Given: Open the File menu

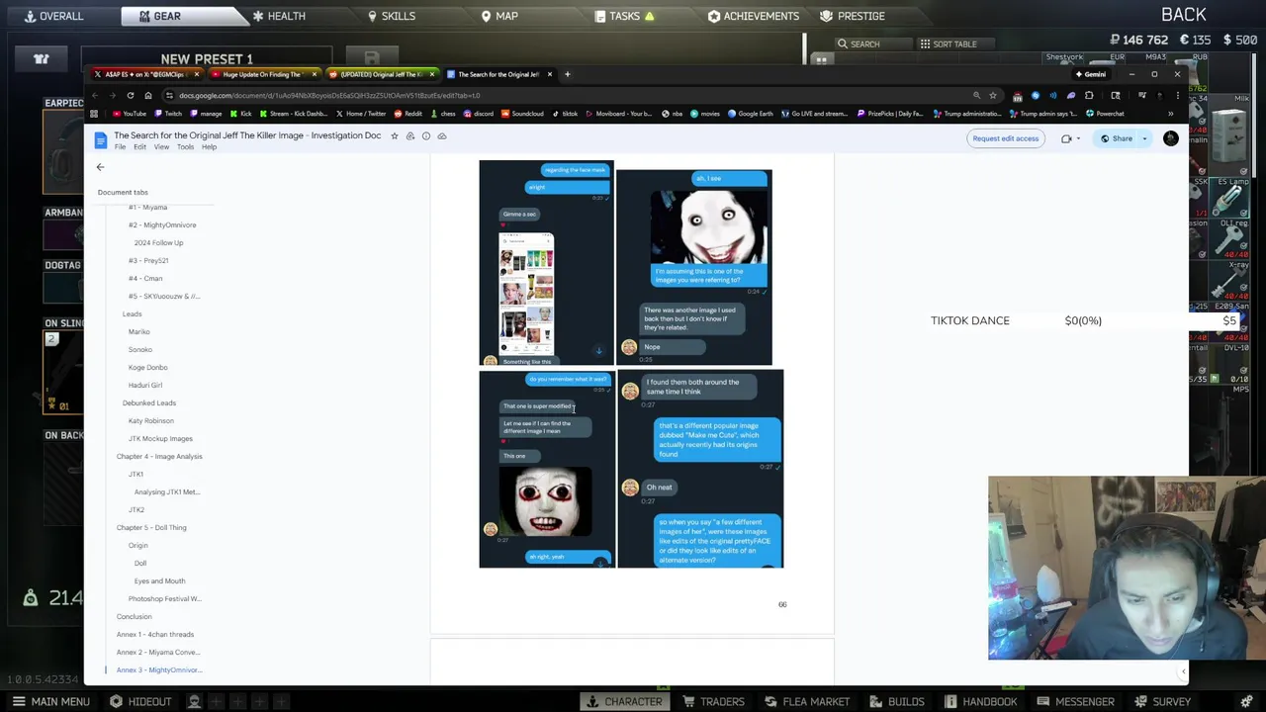Looking at the screenshot, I should pyautogui.click(x=120, y=147).
